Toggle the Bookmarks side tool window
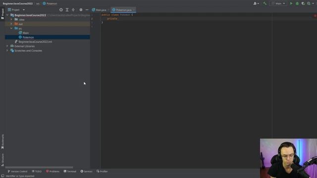 click(x=2, y=141)
